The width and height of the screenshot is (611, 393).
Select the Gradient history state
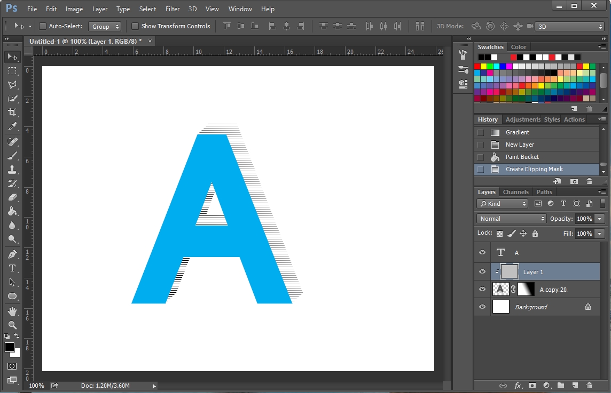coord(537,132)
